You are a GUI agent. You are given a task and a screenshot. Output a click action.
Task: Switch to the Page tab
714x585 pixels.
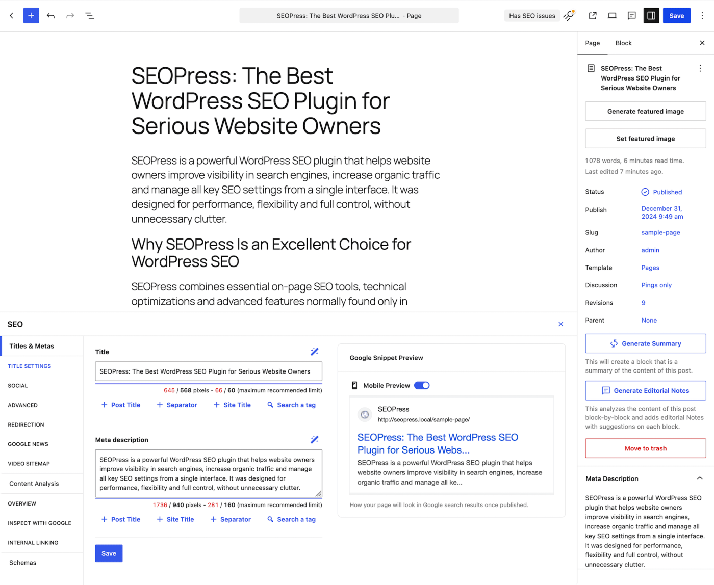(593, 43)
